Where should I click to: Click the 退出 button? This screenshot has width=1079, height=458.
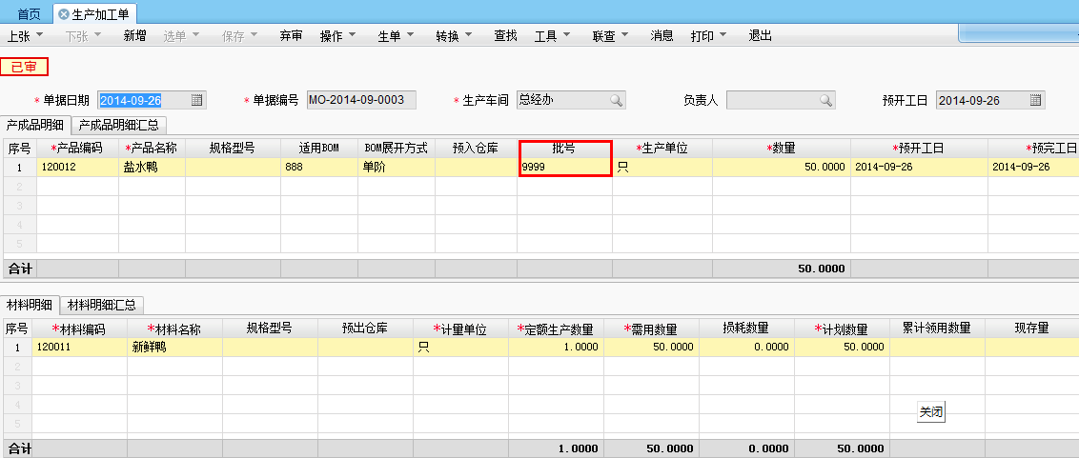point(760,36)
